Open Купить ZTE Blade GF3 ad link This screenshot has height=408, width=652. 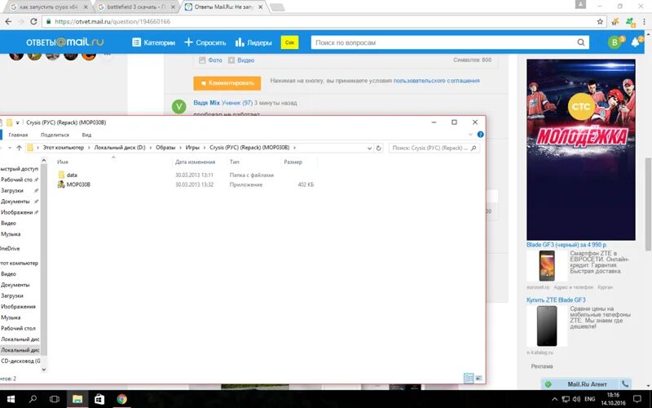tap(556, 299)
